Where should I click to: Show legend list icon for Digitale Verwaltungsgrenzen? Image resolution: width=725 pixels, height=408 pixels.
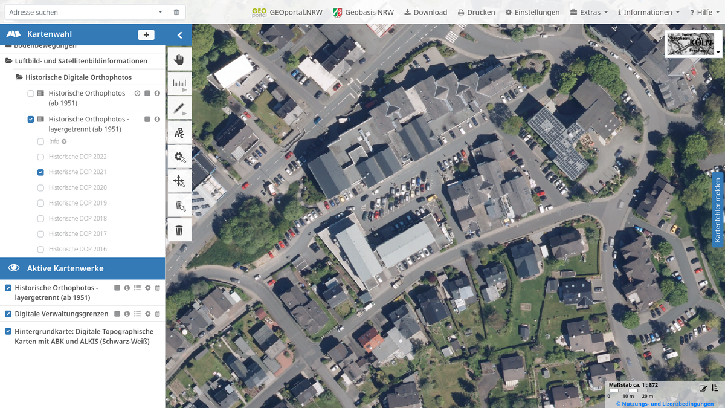[x=137, y=314]
